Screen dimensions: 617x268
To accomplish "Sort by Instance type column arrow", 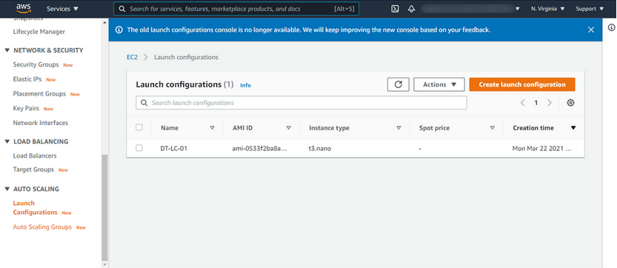I will (x=398, y=128).
